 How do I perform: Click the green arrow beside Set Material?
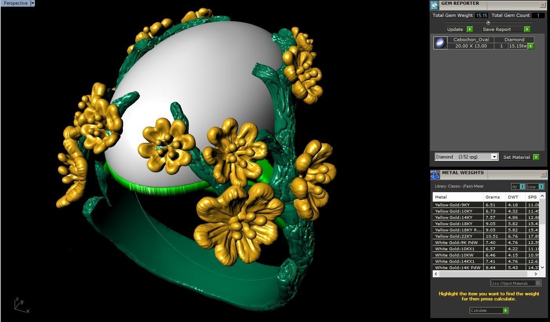coord(536,157)
